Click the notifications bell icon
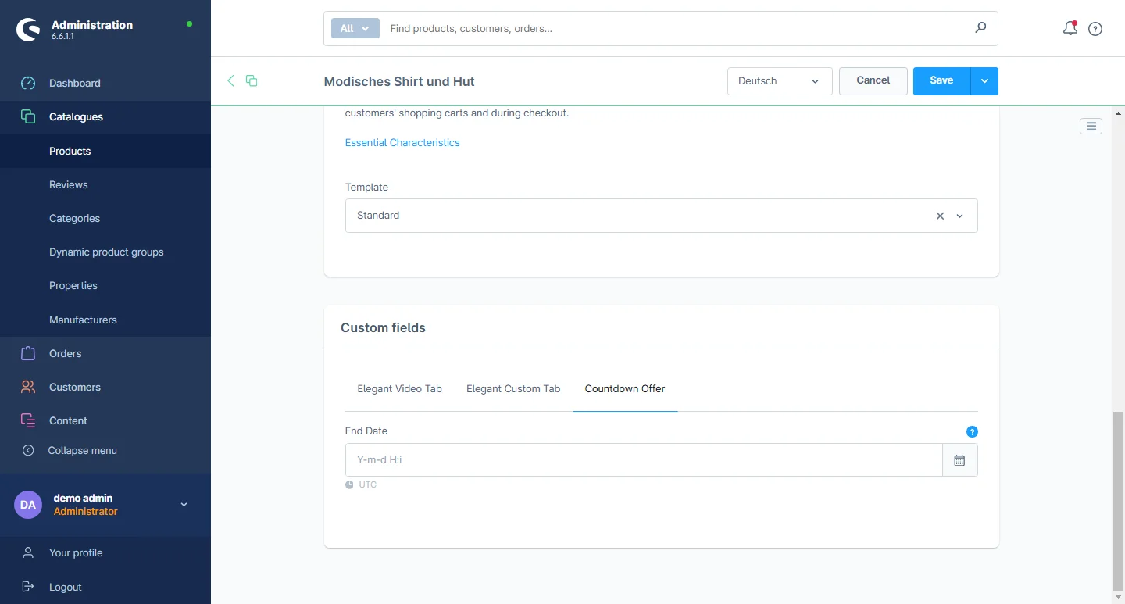 (1070, 29)
